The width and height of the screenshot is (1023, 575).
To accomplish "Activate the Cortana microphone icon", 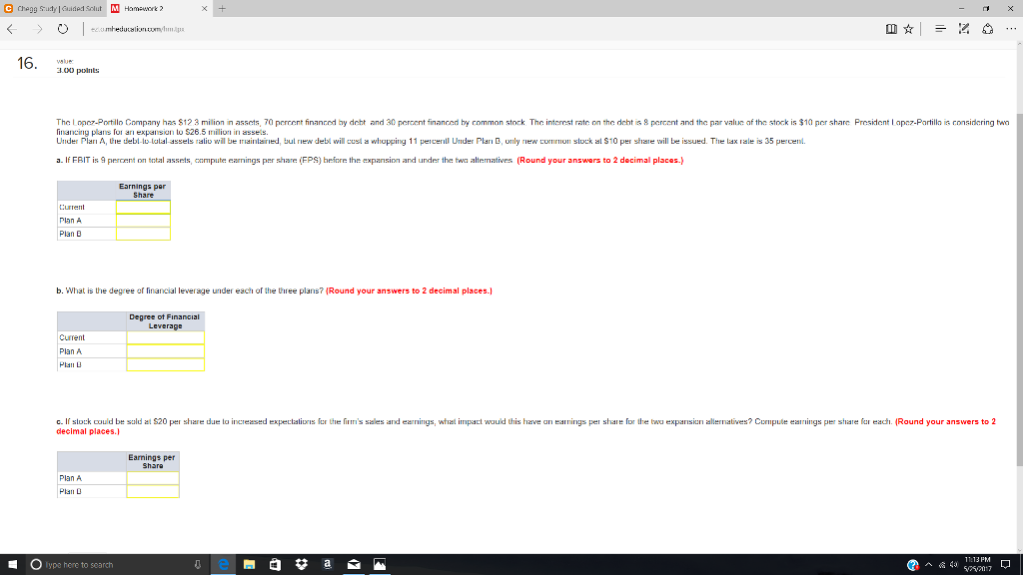I will (x=198, y=565).
